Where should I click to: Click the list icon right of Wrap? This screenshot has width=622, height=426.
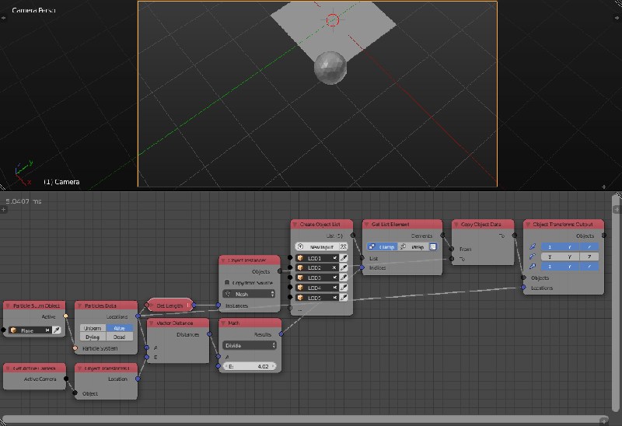[433, 246]
